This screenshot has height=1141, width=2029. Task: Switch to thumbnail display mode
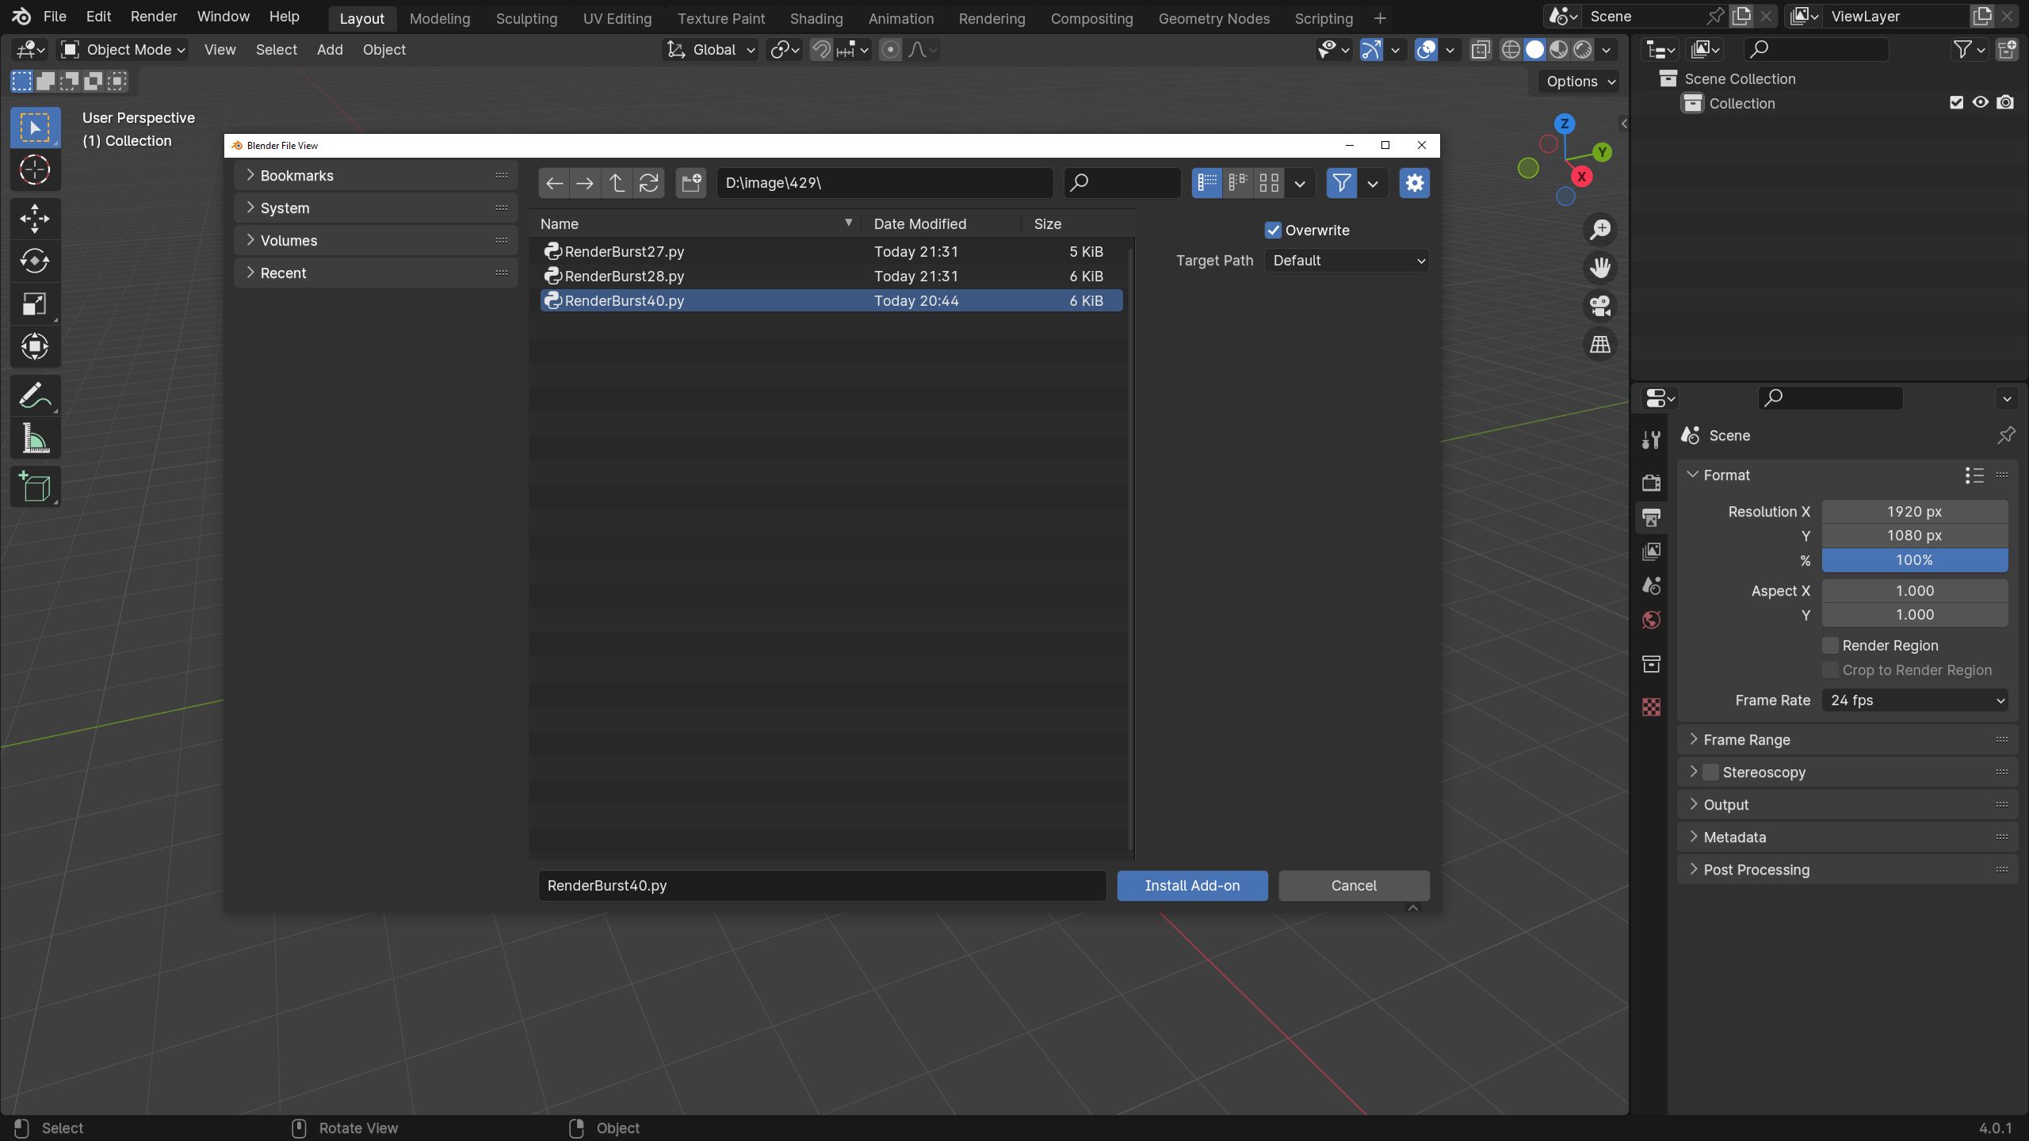1269,183
